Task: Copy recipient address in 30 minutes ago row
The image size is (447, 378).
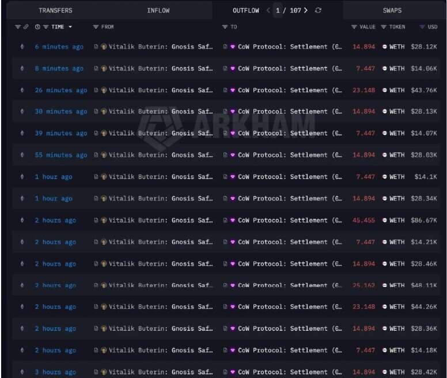Action: pyautogui.click(x=225, y=111)
